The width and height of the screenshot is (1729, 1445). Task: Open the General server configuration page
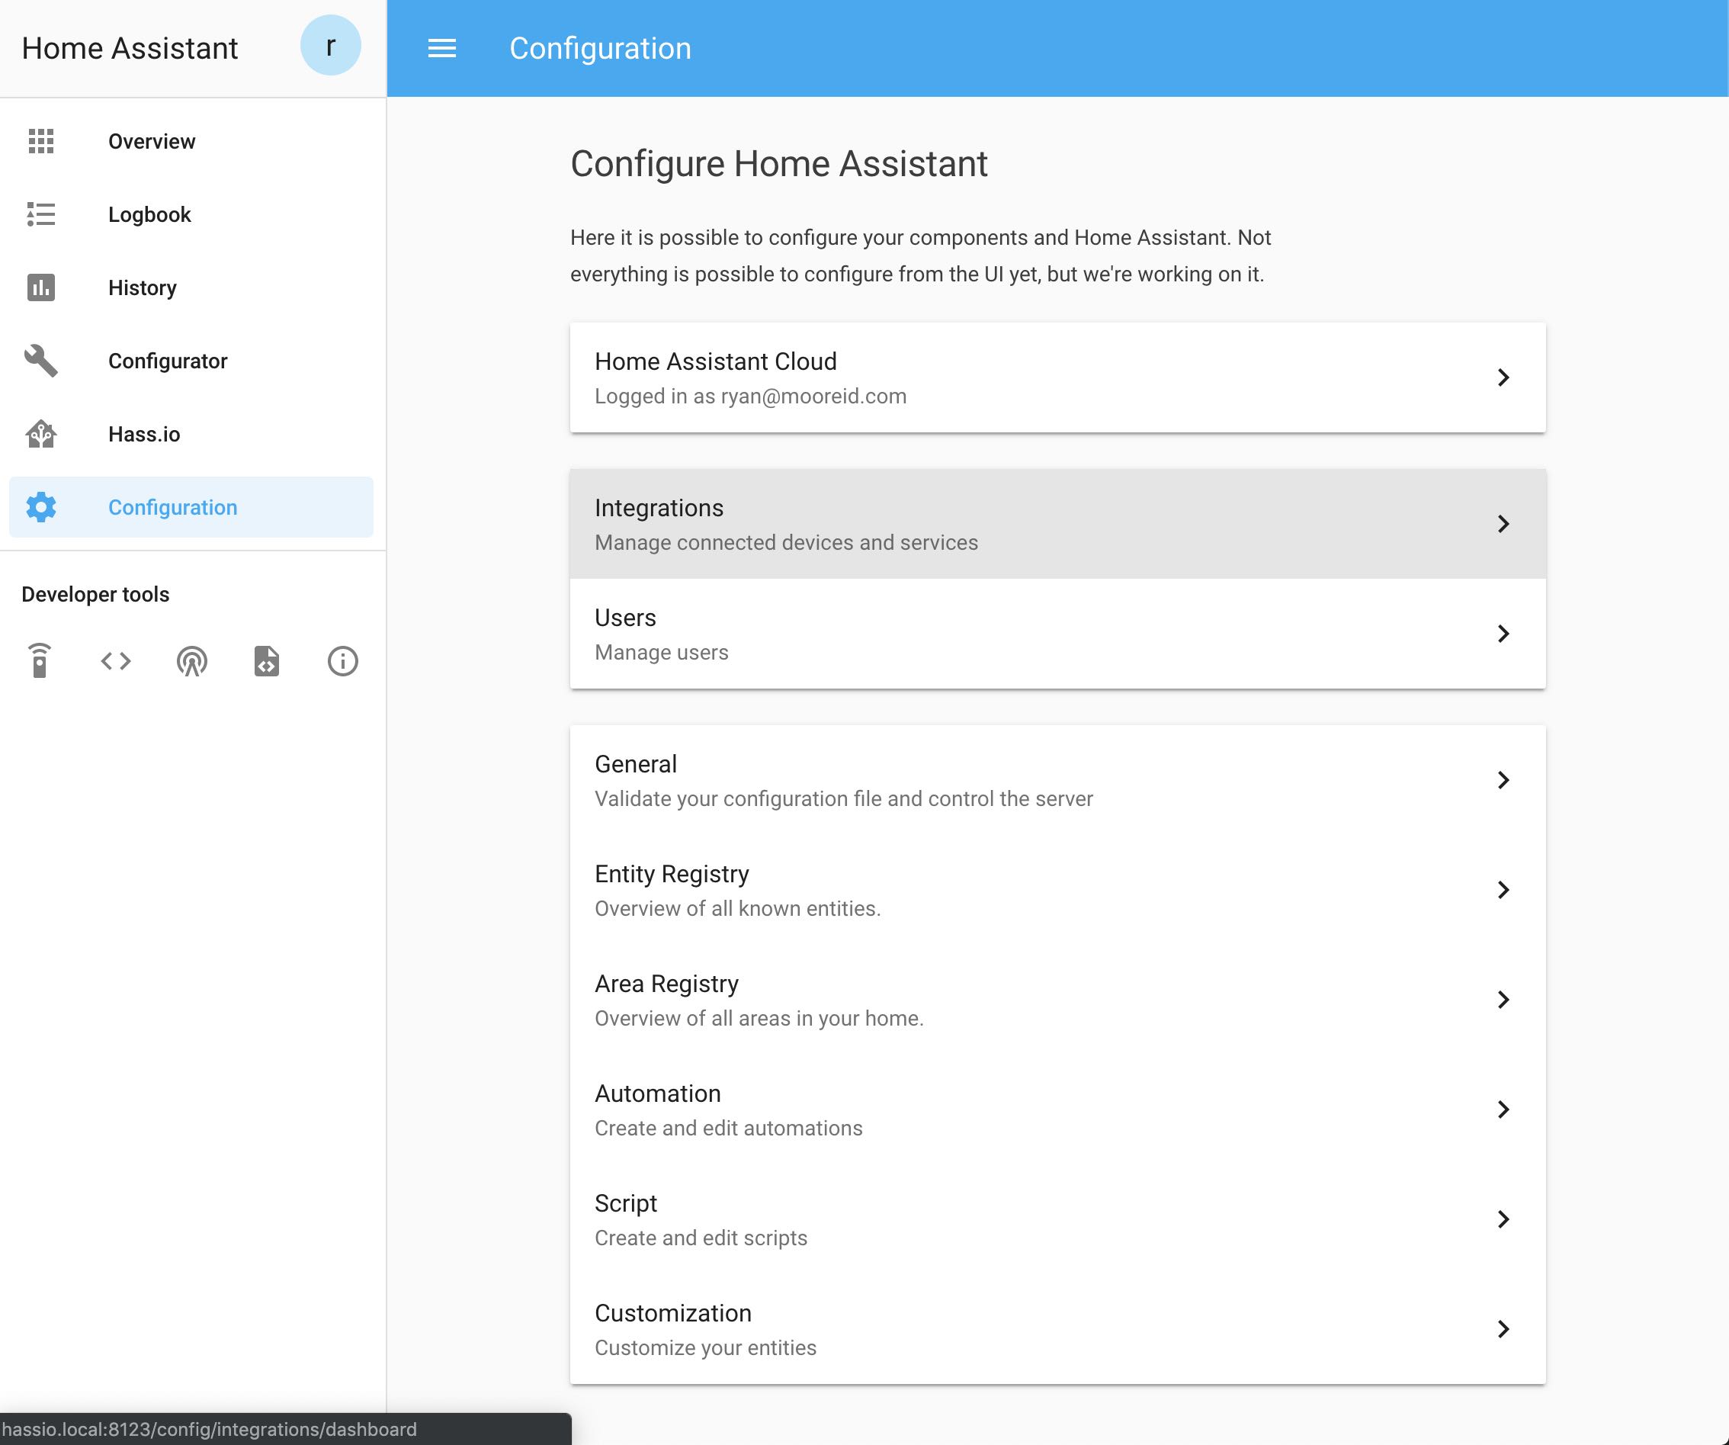(x=1057, y=780)
